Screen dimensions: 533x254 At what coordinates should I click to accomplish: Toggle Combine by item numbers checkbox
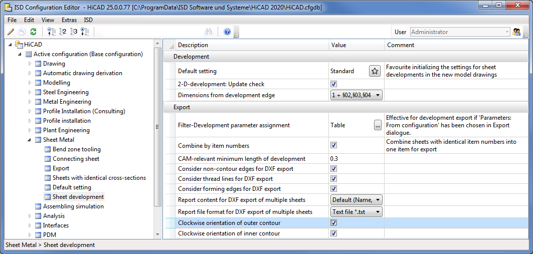(x=333, y=145)
